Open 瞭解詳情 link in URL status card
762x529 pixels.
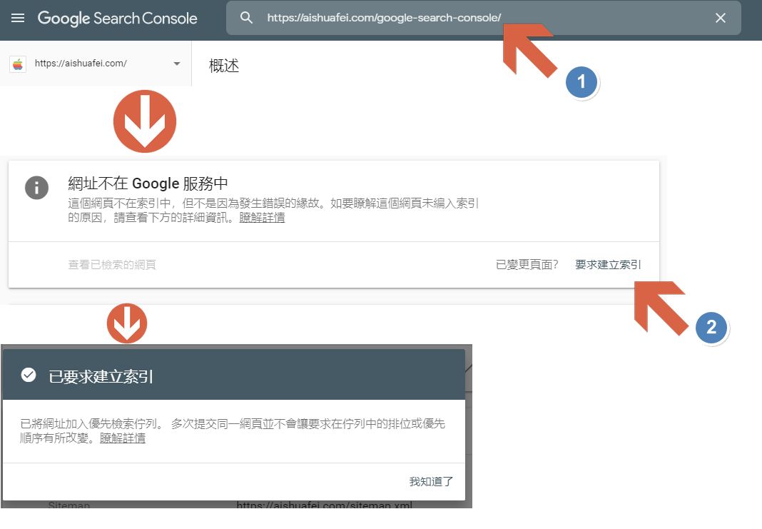(x=262, y=218)
